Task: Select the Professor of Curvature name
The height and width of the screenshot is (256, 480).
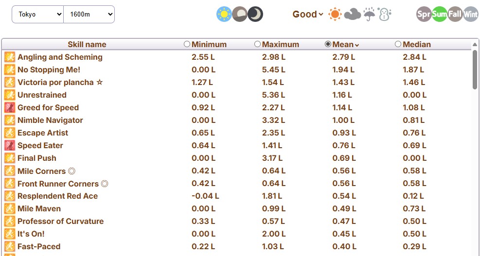Action: pos(61,222)
